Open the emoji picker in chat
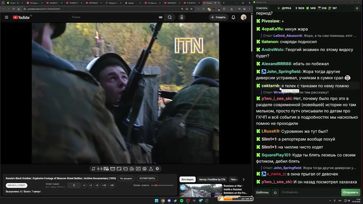 coord(275,193)
